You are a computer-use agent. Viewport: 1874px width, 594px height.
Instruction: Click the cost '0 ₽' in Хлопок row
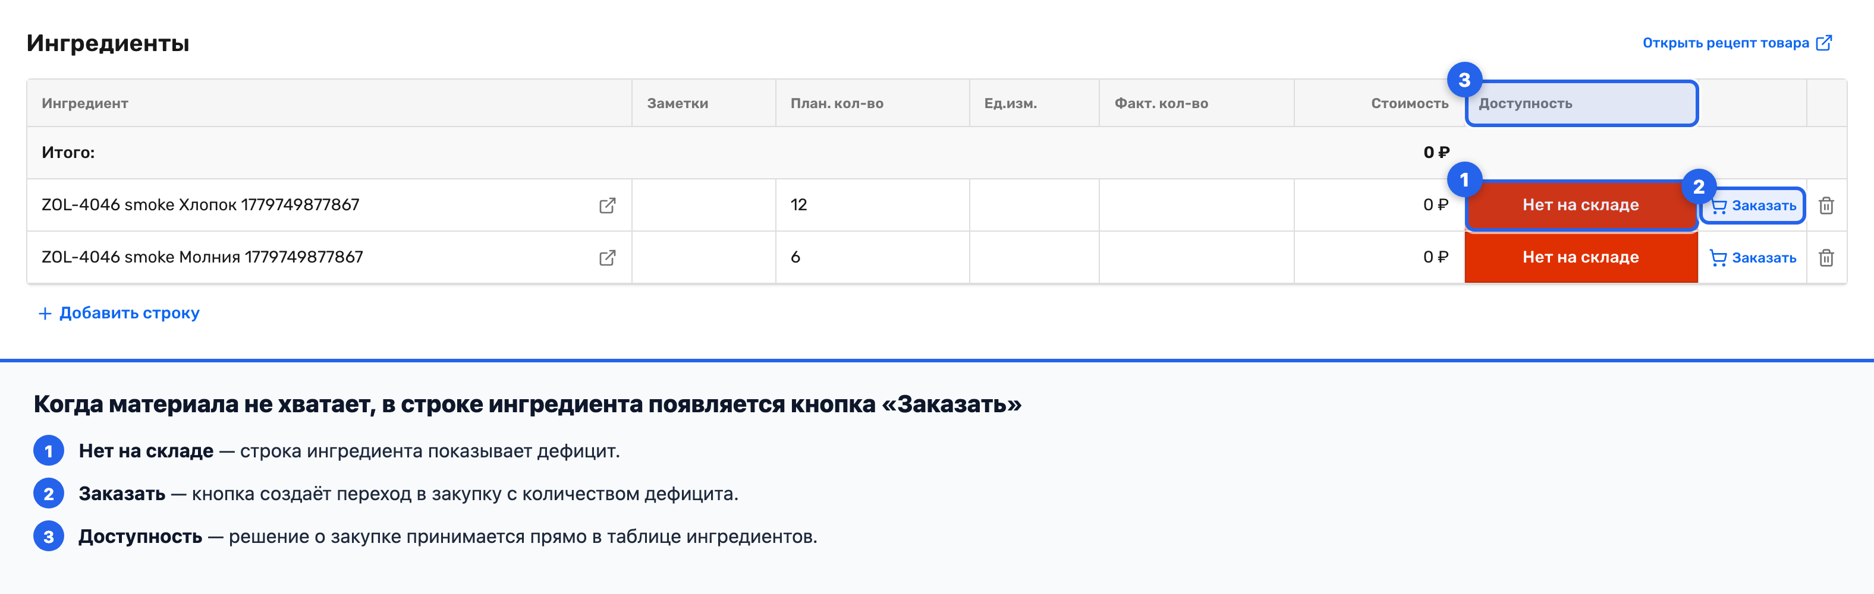(1436, 205)
